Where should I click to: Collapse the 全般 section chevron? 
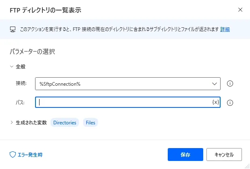click(x=12, y=67)
